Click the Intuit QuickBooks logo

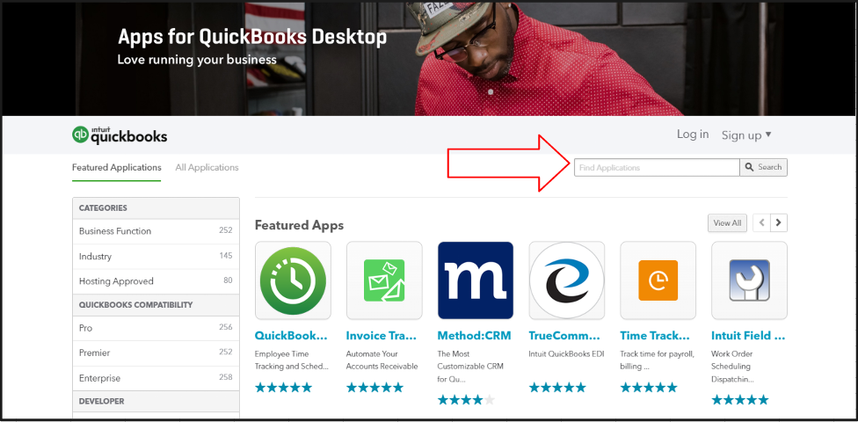[x=120, y=135]
